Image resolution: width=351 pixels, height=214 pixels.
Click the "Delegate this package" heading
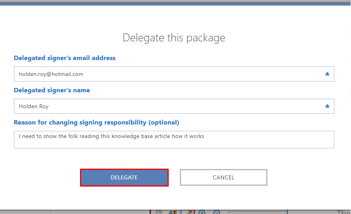point(174,38)
